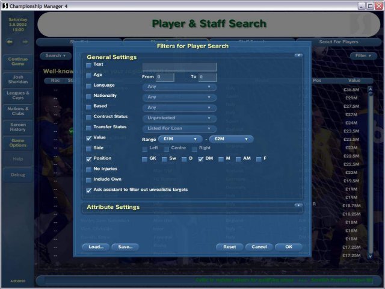Untick the DM position checkbox
The height and width of the screenshot is (289, 385).
tap(201, 159)
